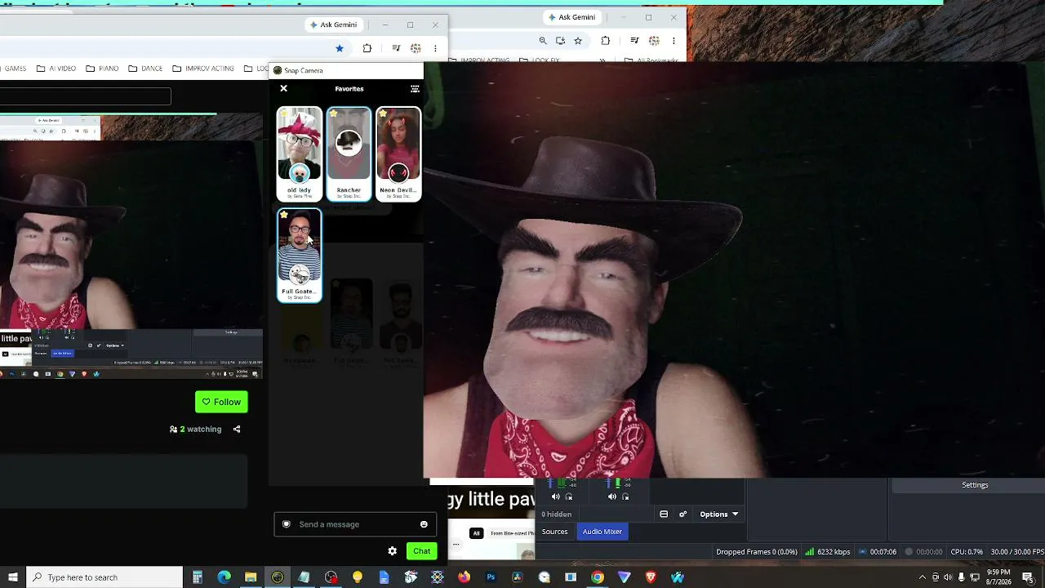Click the Follow button on the stream page
The width and height of the screenshot is (1045, 588).
tap(221, 402)
